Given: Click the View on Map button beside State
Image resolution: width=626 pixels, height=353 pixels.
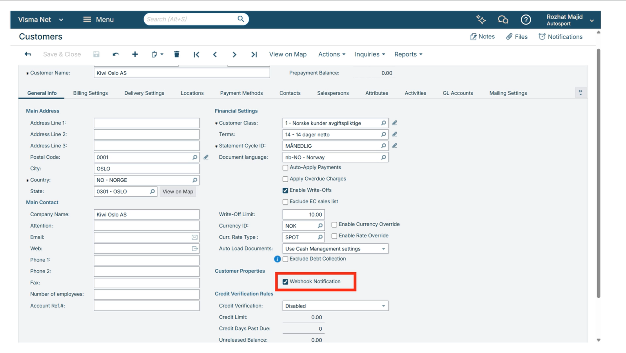Looking at the screenshot, I should pos(178,192).
